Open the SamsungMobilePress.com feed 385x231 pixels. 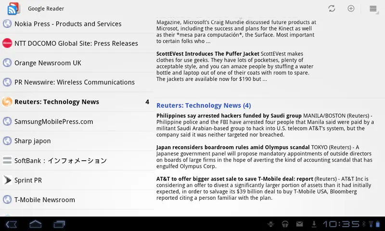pos(77,121)
